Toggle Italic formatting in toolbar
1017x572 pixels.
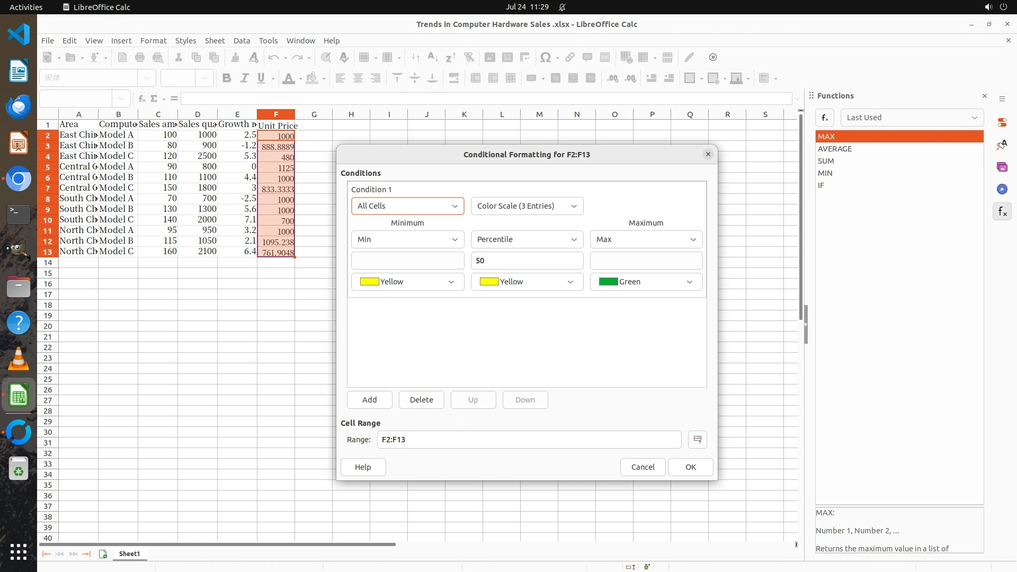coord(244,78)
